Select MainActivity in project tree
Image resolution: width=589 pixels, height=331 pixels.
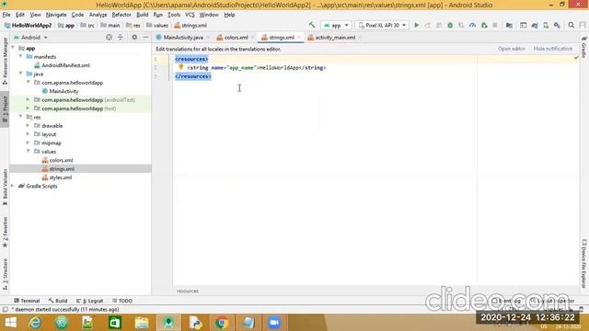click(64, 91)
